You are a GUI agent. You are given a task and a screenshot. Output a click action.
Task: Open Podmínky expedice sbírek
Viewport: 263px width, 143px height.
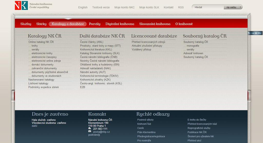coord(44,87)
